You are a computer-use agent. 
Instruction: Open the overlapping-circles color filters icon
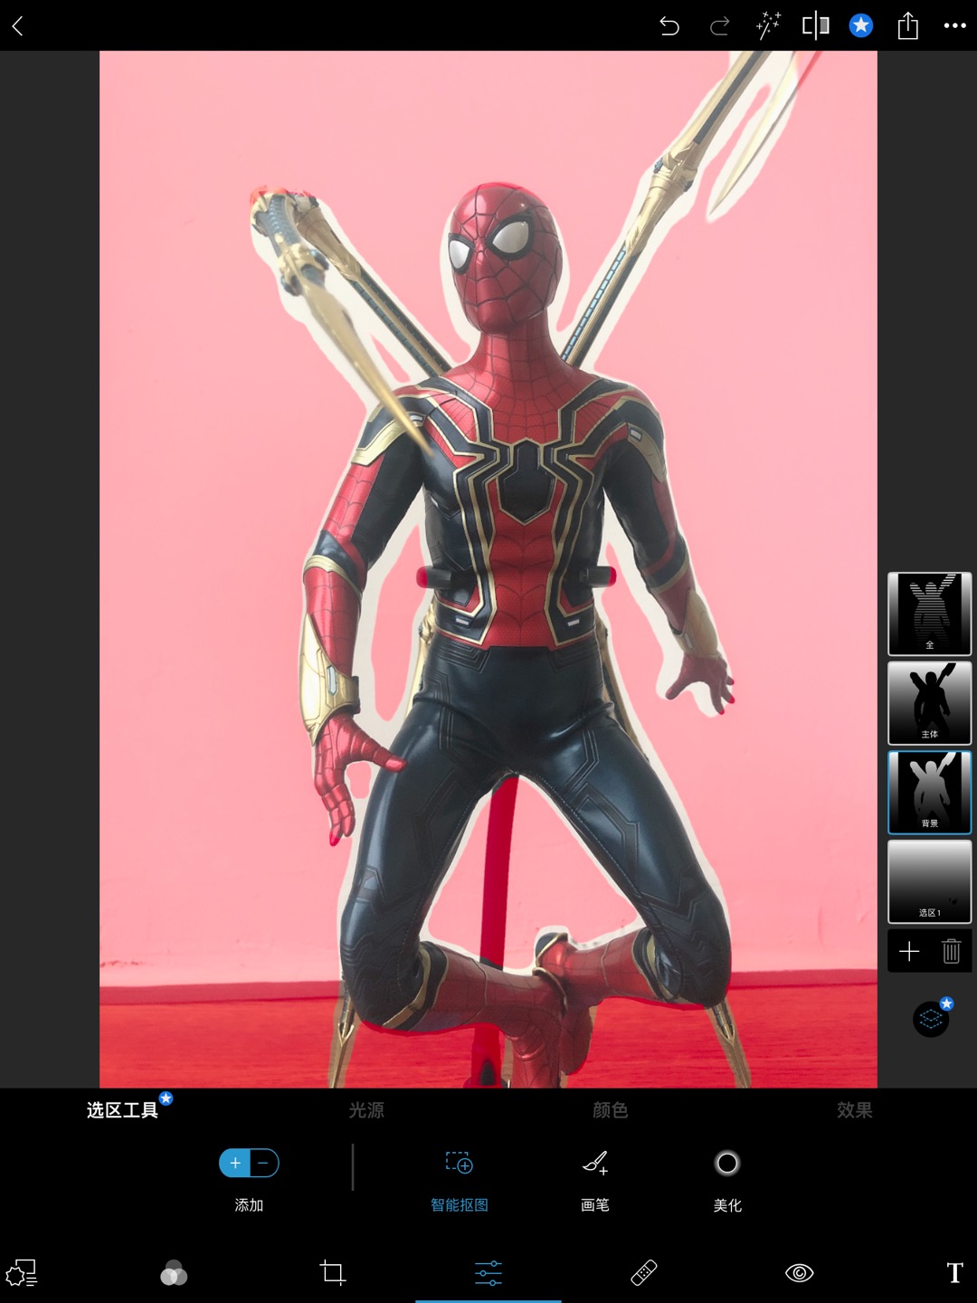174,1273
